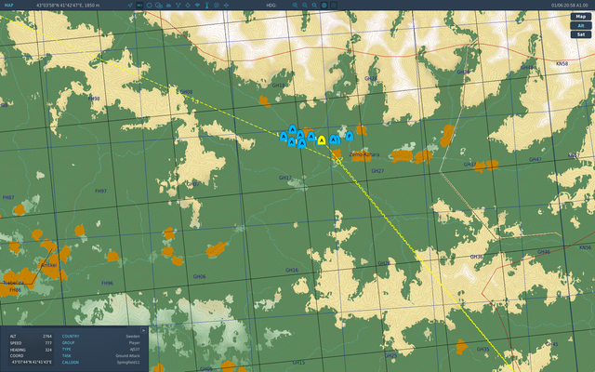Image resolution: width=595 pixels, height=372 pixels.
Task: Click the branching route fork icon
Action: [x=178, y=6]
